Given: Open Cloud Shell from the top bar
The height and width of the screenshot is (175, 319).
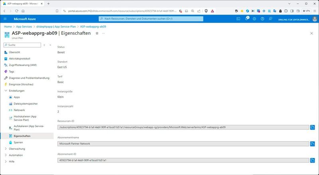Looking at the screenshot, I should [238, 19].
